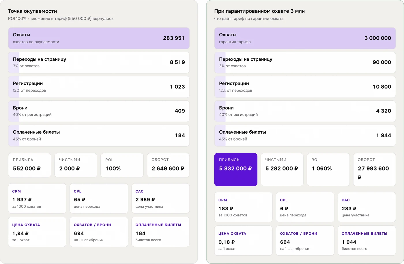Screen dimensions: 404x264
Task: Click the Брони 409 funnel row
Action: 99,111
